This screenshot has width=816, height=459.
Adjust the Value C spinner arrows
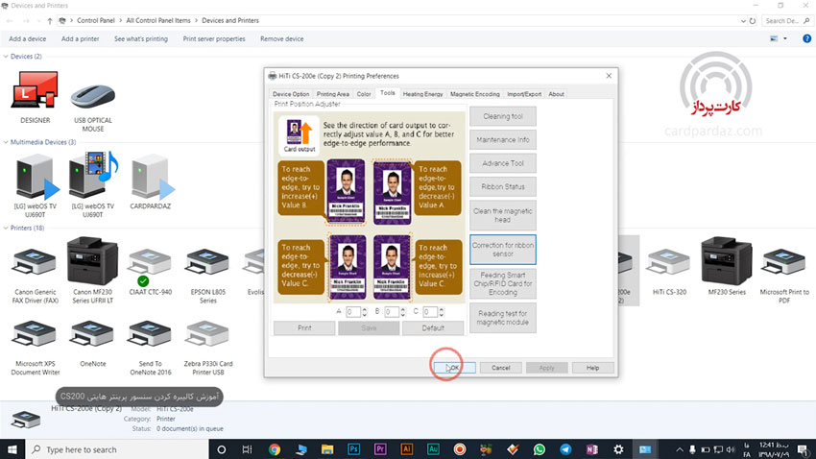coord(442,312)
